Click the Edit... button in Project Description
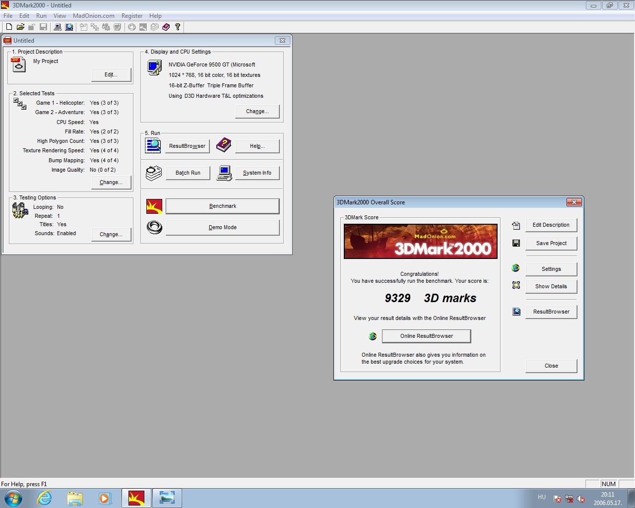The width and height of the screenshot is (635, 508). (x=111, y=75)
